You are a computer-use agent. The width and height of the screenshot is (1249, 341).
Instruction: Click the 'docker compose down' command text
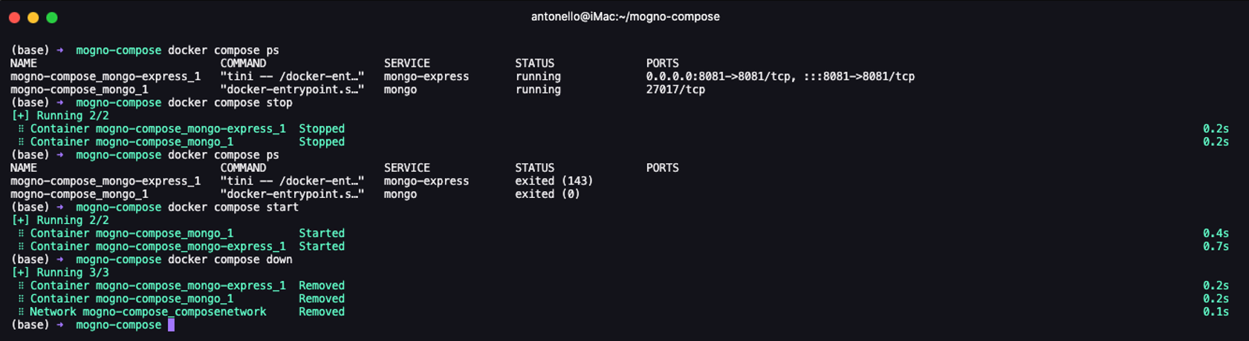pos(230,259)
